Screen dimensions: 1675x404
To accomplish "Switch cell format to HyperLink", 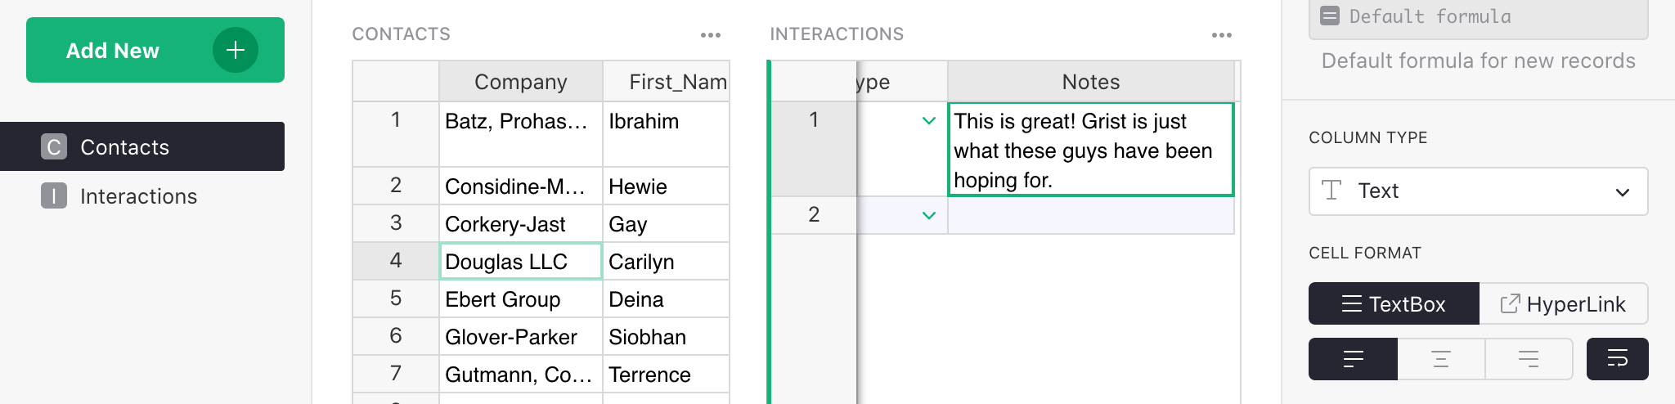I will point(1563,304).
